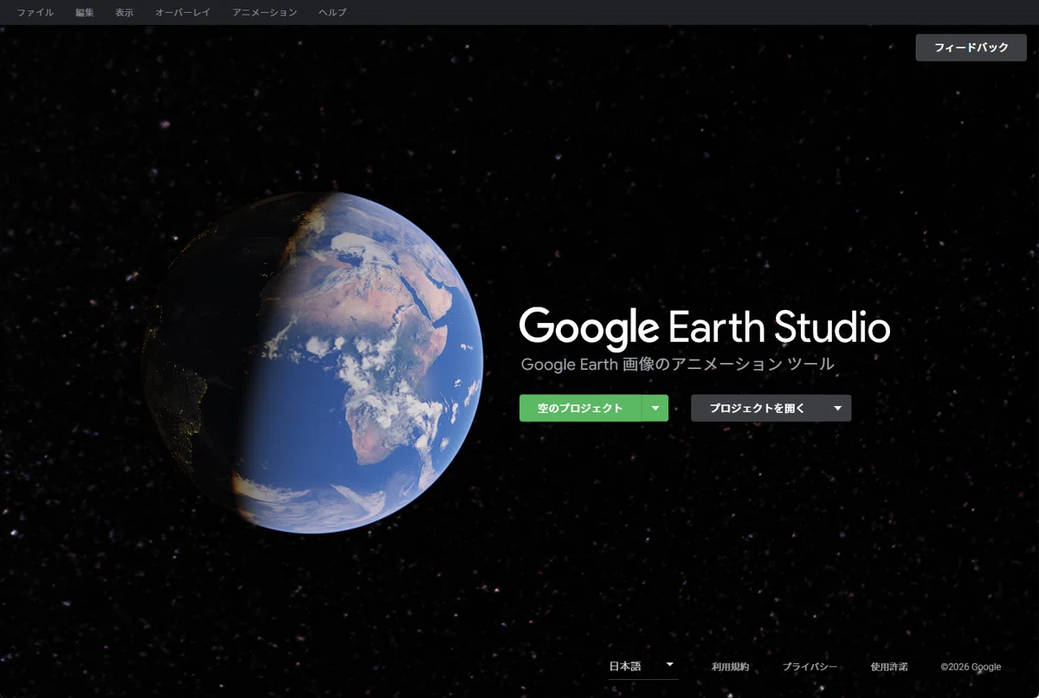Open the ヘルプ menu
Screen dimensions: 1039x698
[x=333, y=12]
